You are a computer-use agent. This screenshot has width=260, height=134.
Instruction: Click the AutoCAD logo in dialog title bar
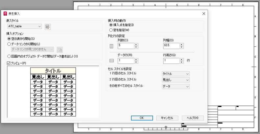point(5,13)
